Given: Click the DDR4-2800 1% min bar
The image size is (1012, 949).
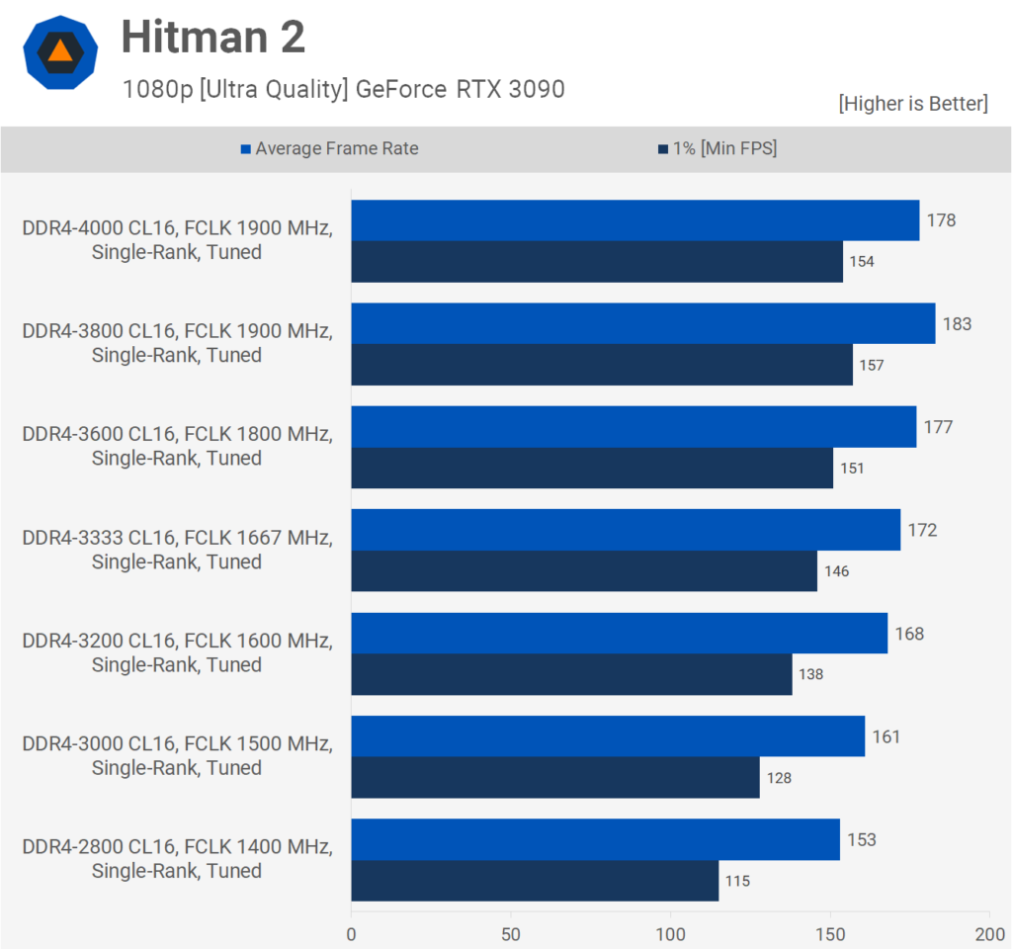Looking at the screenshot, I should click(534, 881).
